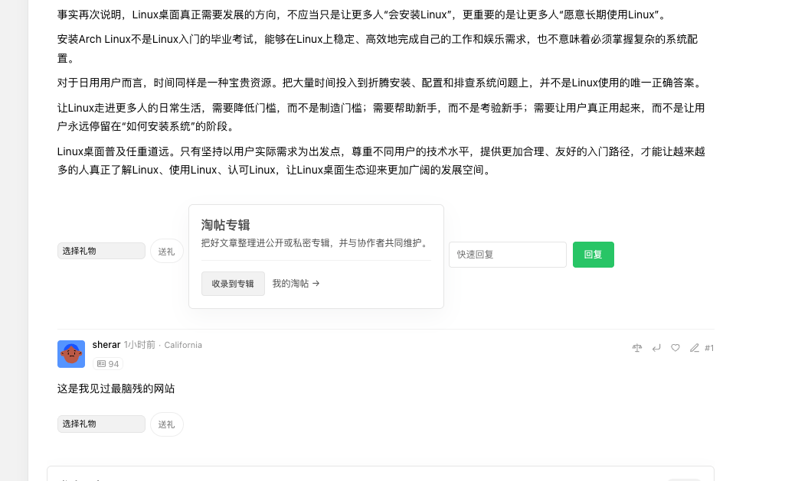Image resolution: width=785 pixels, height=481 pixels.
Task: Open sherar's avatar picture
Action: (71, 354)
